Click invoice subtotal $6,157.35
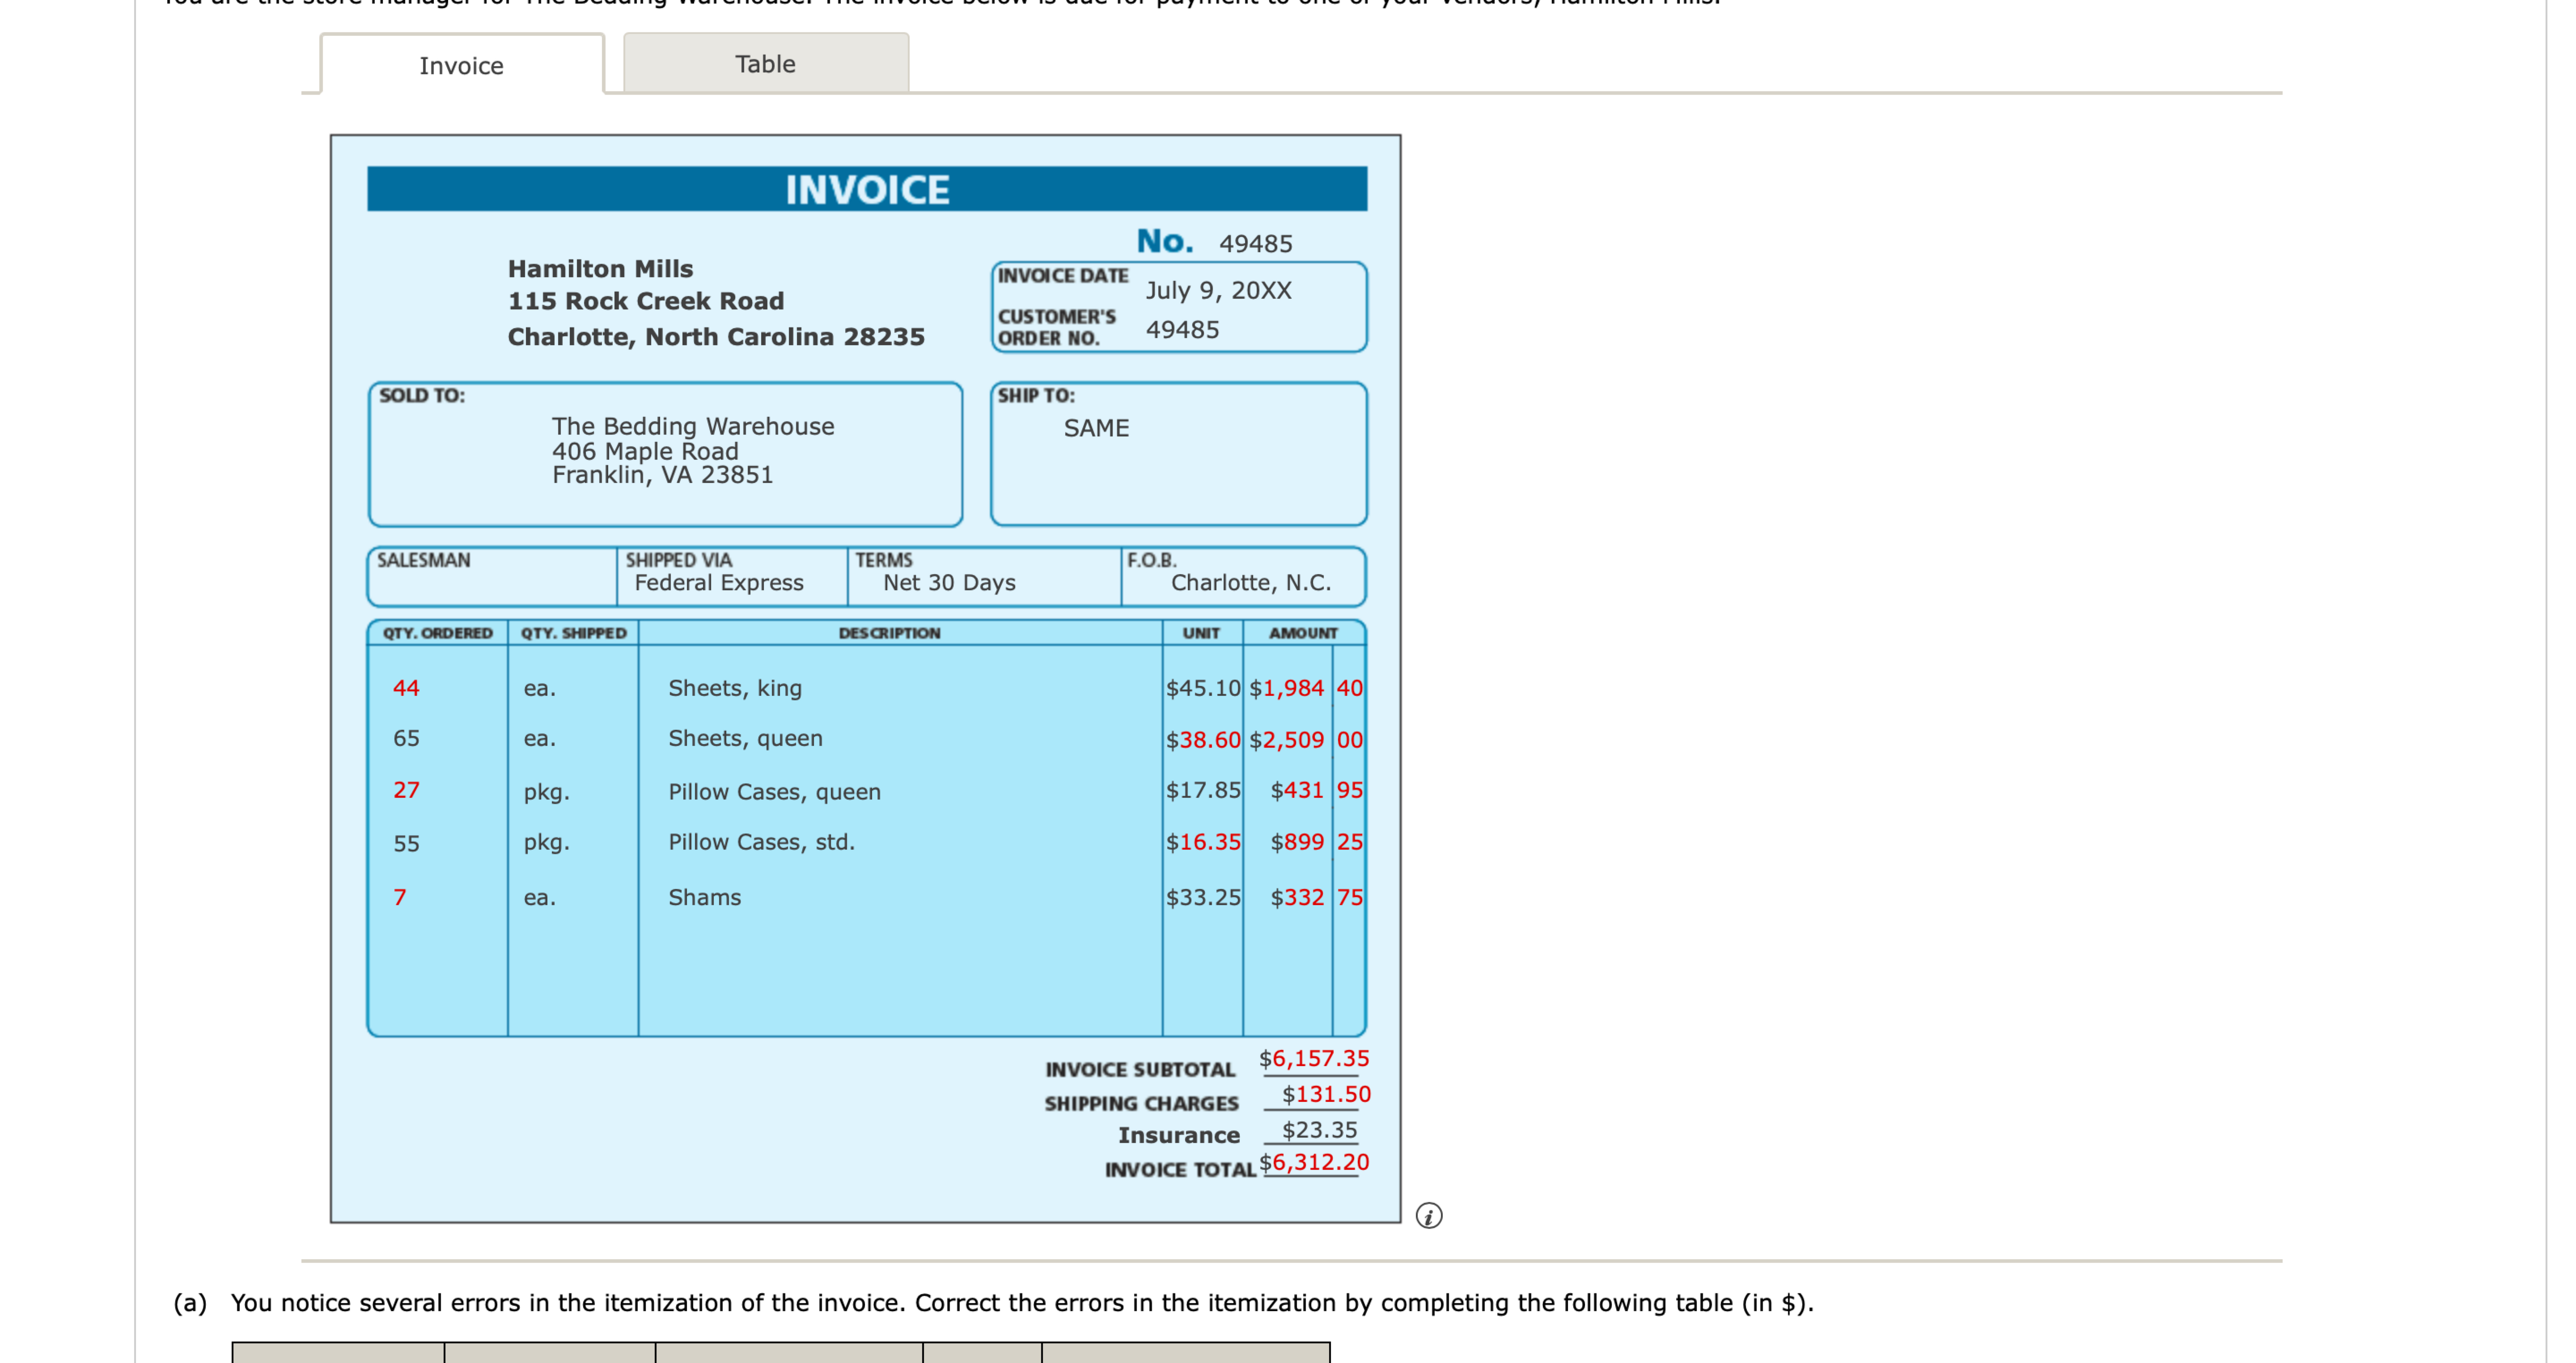 (x=1313, y=1059)
